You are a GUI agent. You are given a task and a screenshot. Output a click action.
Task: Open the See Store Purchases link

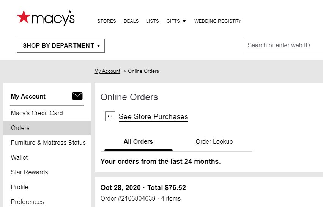click(153, 117)
